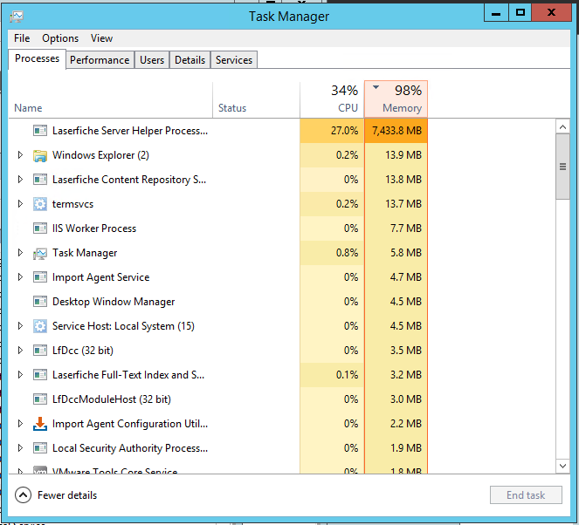Expand the Windows Explorer (2) group
579x525 pixels.
point(20,155)
